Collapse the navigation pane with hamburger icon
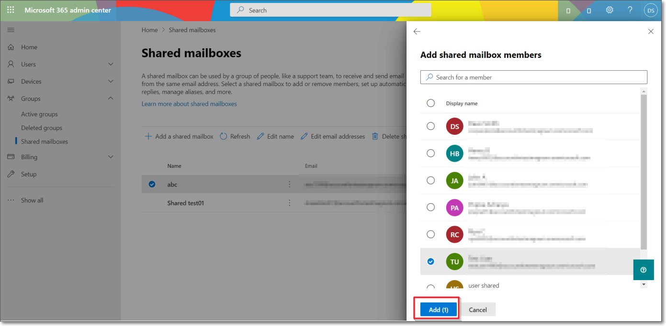This screenshot has height=326, width=666. tap(11, 30)
